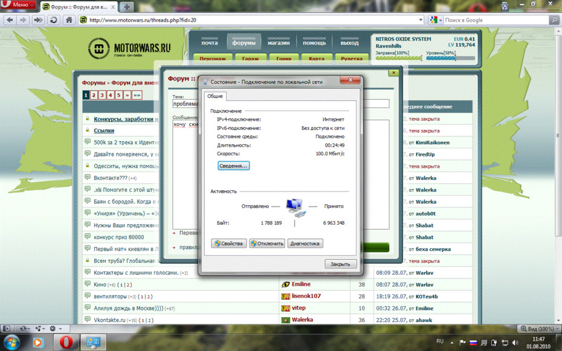Click the Свойства button
Screen dimensions: 562x351
(x=228, y=243)
